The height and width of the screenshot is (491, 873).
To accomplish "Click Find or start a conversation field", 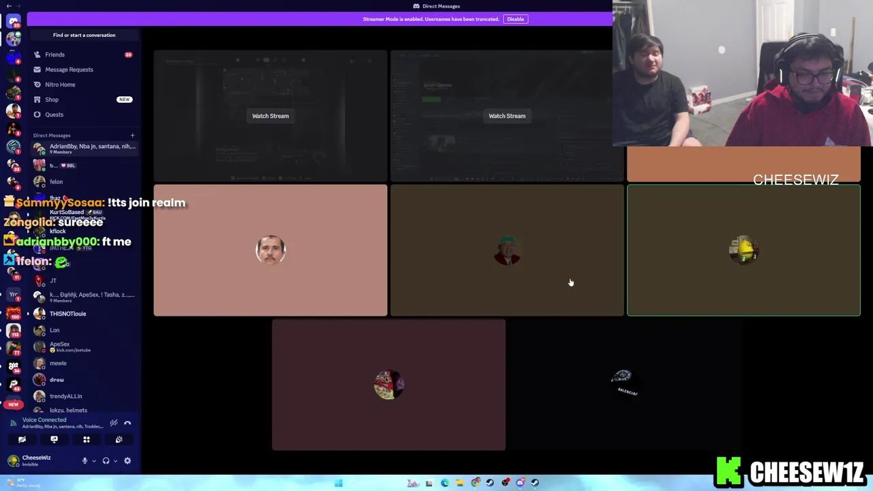I will (84, 35).
